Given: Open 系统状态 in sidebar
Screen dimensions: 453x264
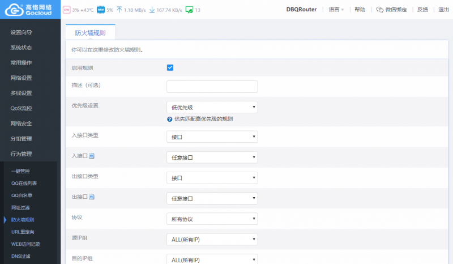Looking at the screenshot, I should point(21,48).
